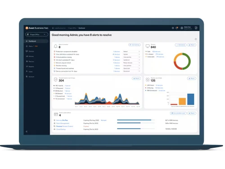Open the settings gear in top bar
225x169 pixels.
pyautogui.click(x=173, y=28)
